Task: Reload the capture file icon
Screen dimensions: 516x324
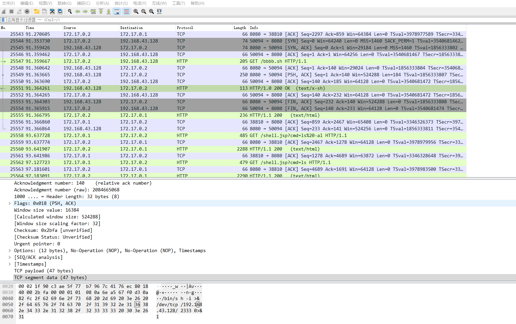Action: point(60,11)
